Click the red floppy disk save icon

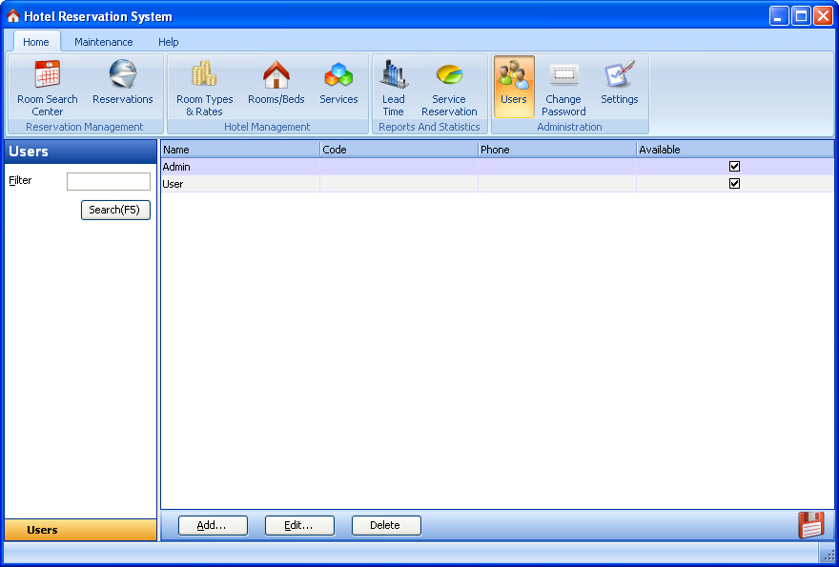point(810,525)
